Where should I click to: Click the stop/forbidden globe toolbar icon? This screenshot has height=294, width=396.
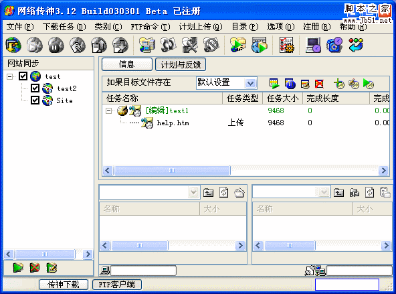[x=211, y=46]
